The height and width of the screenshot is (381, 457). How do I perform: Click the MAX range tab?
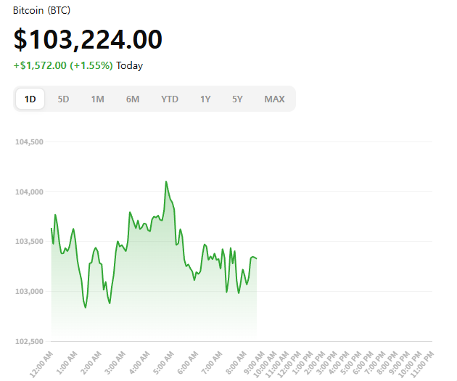click(x=274, y=99)
